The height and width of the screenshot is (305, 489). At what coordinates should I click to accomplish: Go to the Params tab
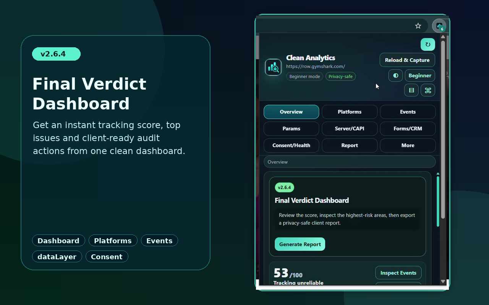click(291, 128)
